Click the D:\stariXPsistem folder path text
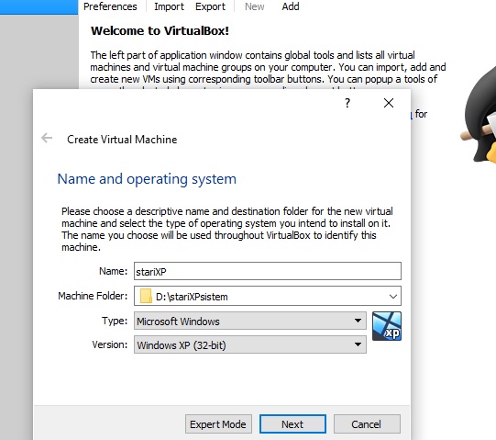This screenshot has width=496, height=440. [x=192, y=297]
